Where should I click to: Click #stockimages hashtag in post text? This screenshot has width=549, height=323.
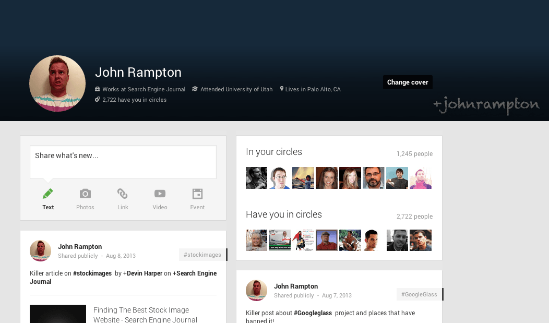coord(92,273)
